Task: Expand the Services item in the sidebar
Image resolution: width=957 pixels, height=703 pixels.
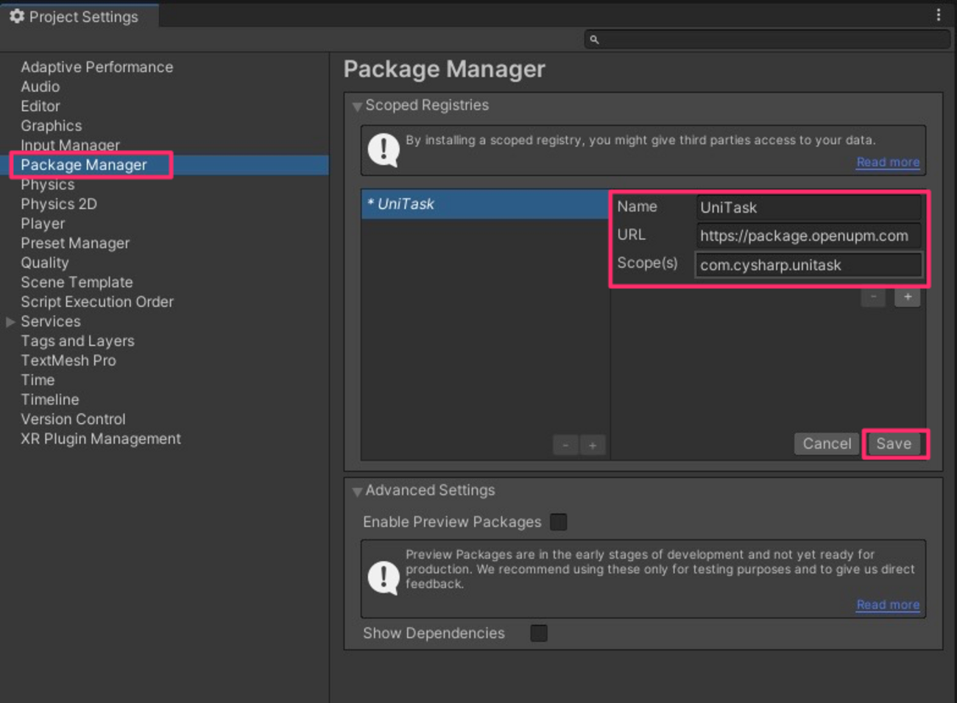Action: point(10,321)
